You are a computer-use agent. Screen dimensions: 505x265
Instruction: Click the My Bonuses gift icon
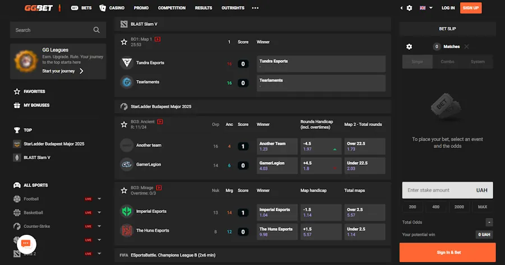(x=17, y=105)
